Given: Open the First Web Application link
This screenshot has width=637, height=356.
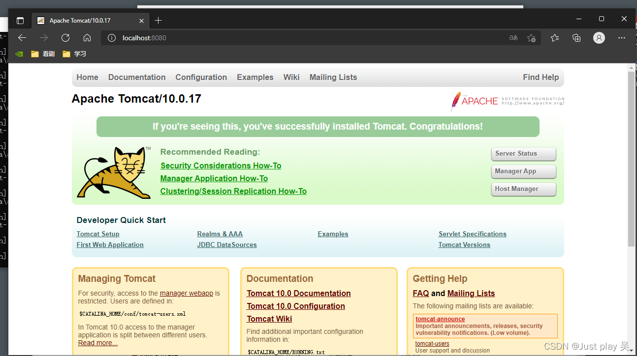Looking at the screenshot, I should click(x=110, y=245).
